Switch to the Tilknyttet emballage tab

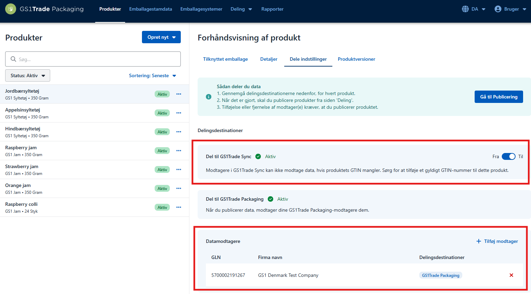(x=225, y=59)
